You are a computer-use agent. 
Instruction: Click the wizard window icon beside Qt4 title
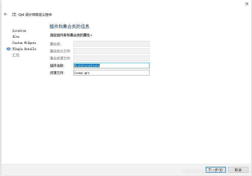click(14, 14)
